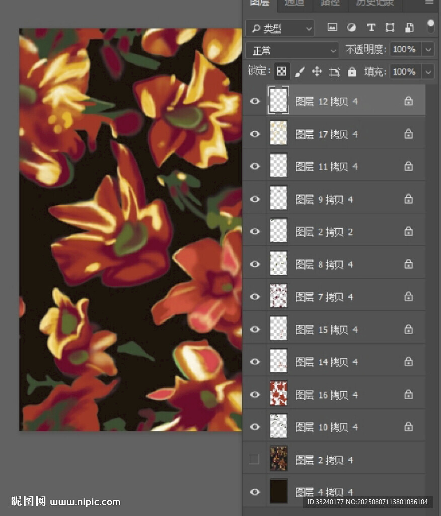Click lock icon on 图层 15 拷贝 4

click(408, 329)
